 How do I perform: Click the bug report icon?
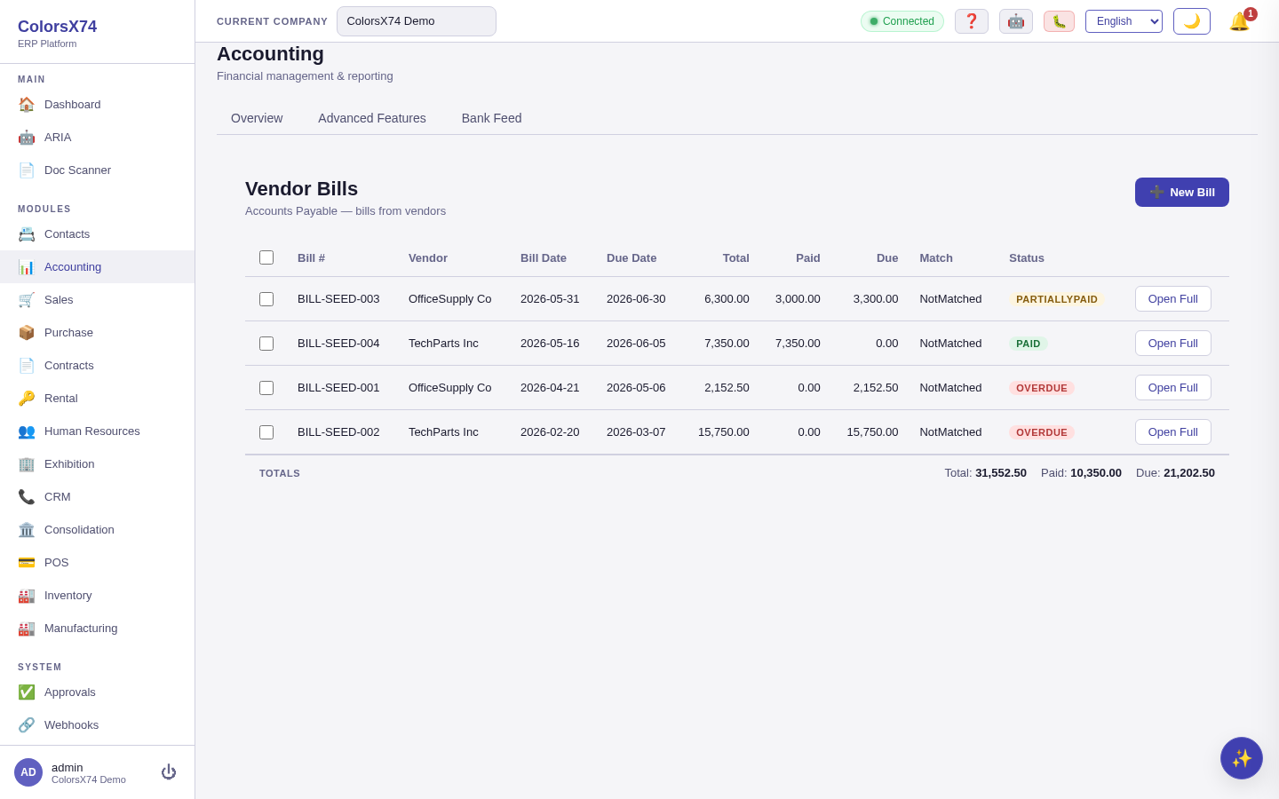(x=1059, y=21)
